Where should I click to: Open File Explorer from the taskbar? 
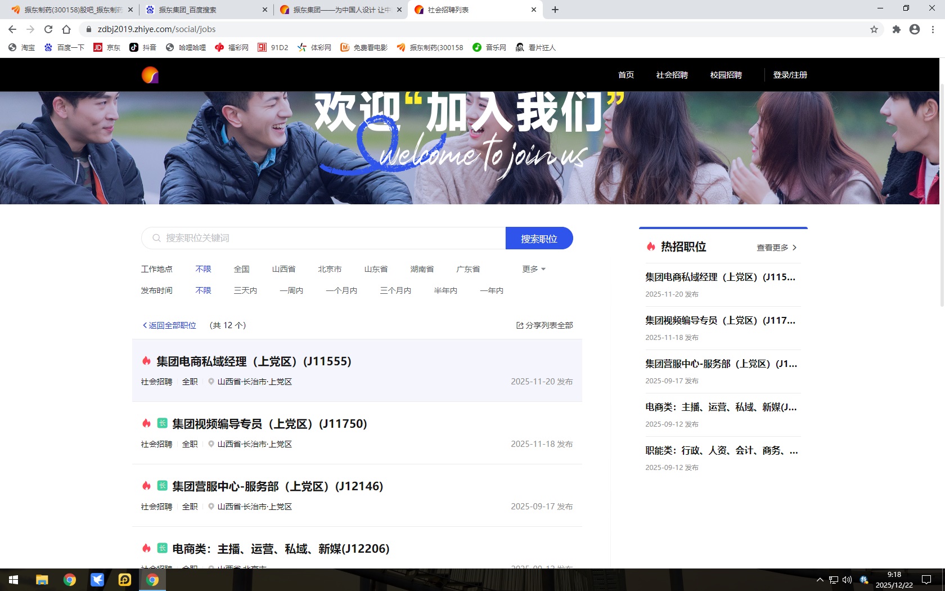click(42, 580)
